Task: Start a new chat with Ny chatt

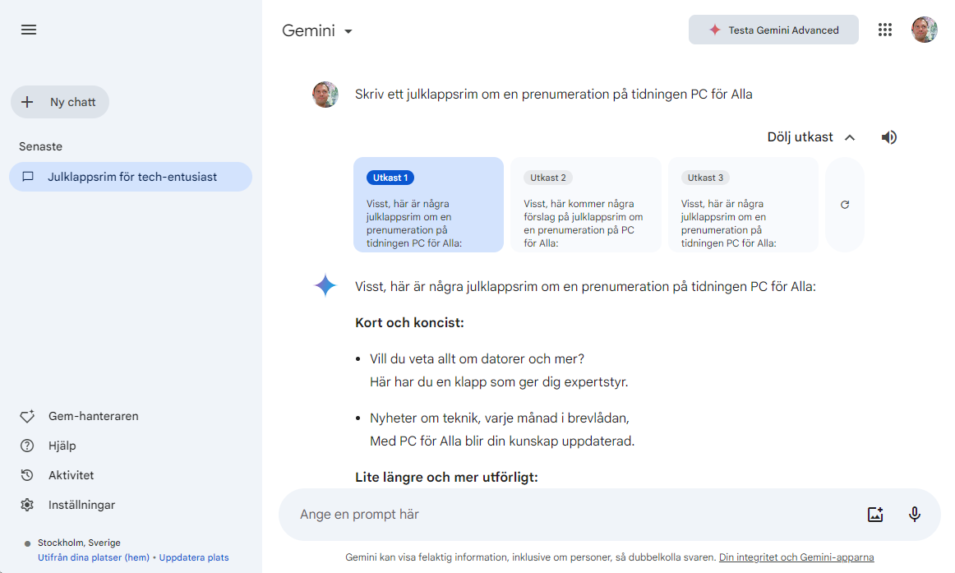Action: coord(60,102)
